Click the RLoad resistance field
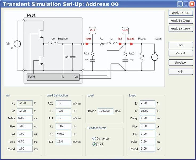This screenshot has width=196, height=160. [x=105, y=111]
